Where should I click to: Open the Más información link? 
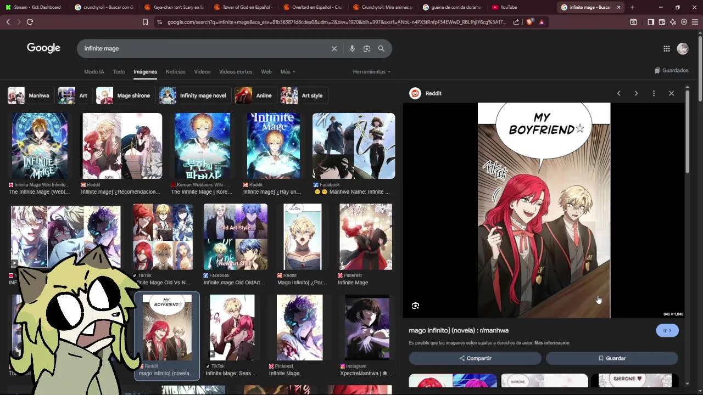(x=551, y=343)
